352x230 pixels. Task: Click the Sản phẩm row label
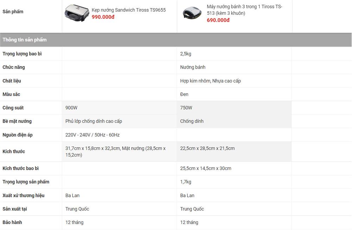coord(13,12)
